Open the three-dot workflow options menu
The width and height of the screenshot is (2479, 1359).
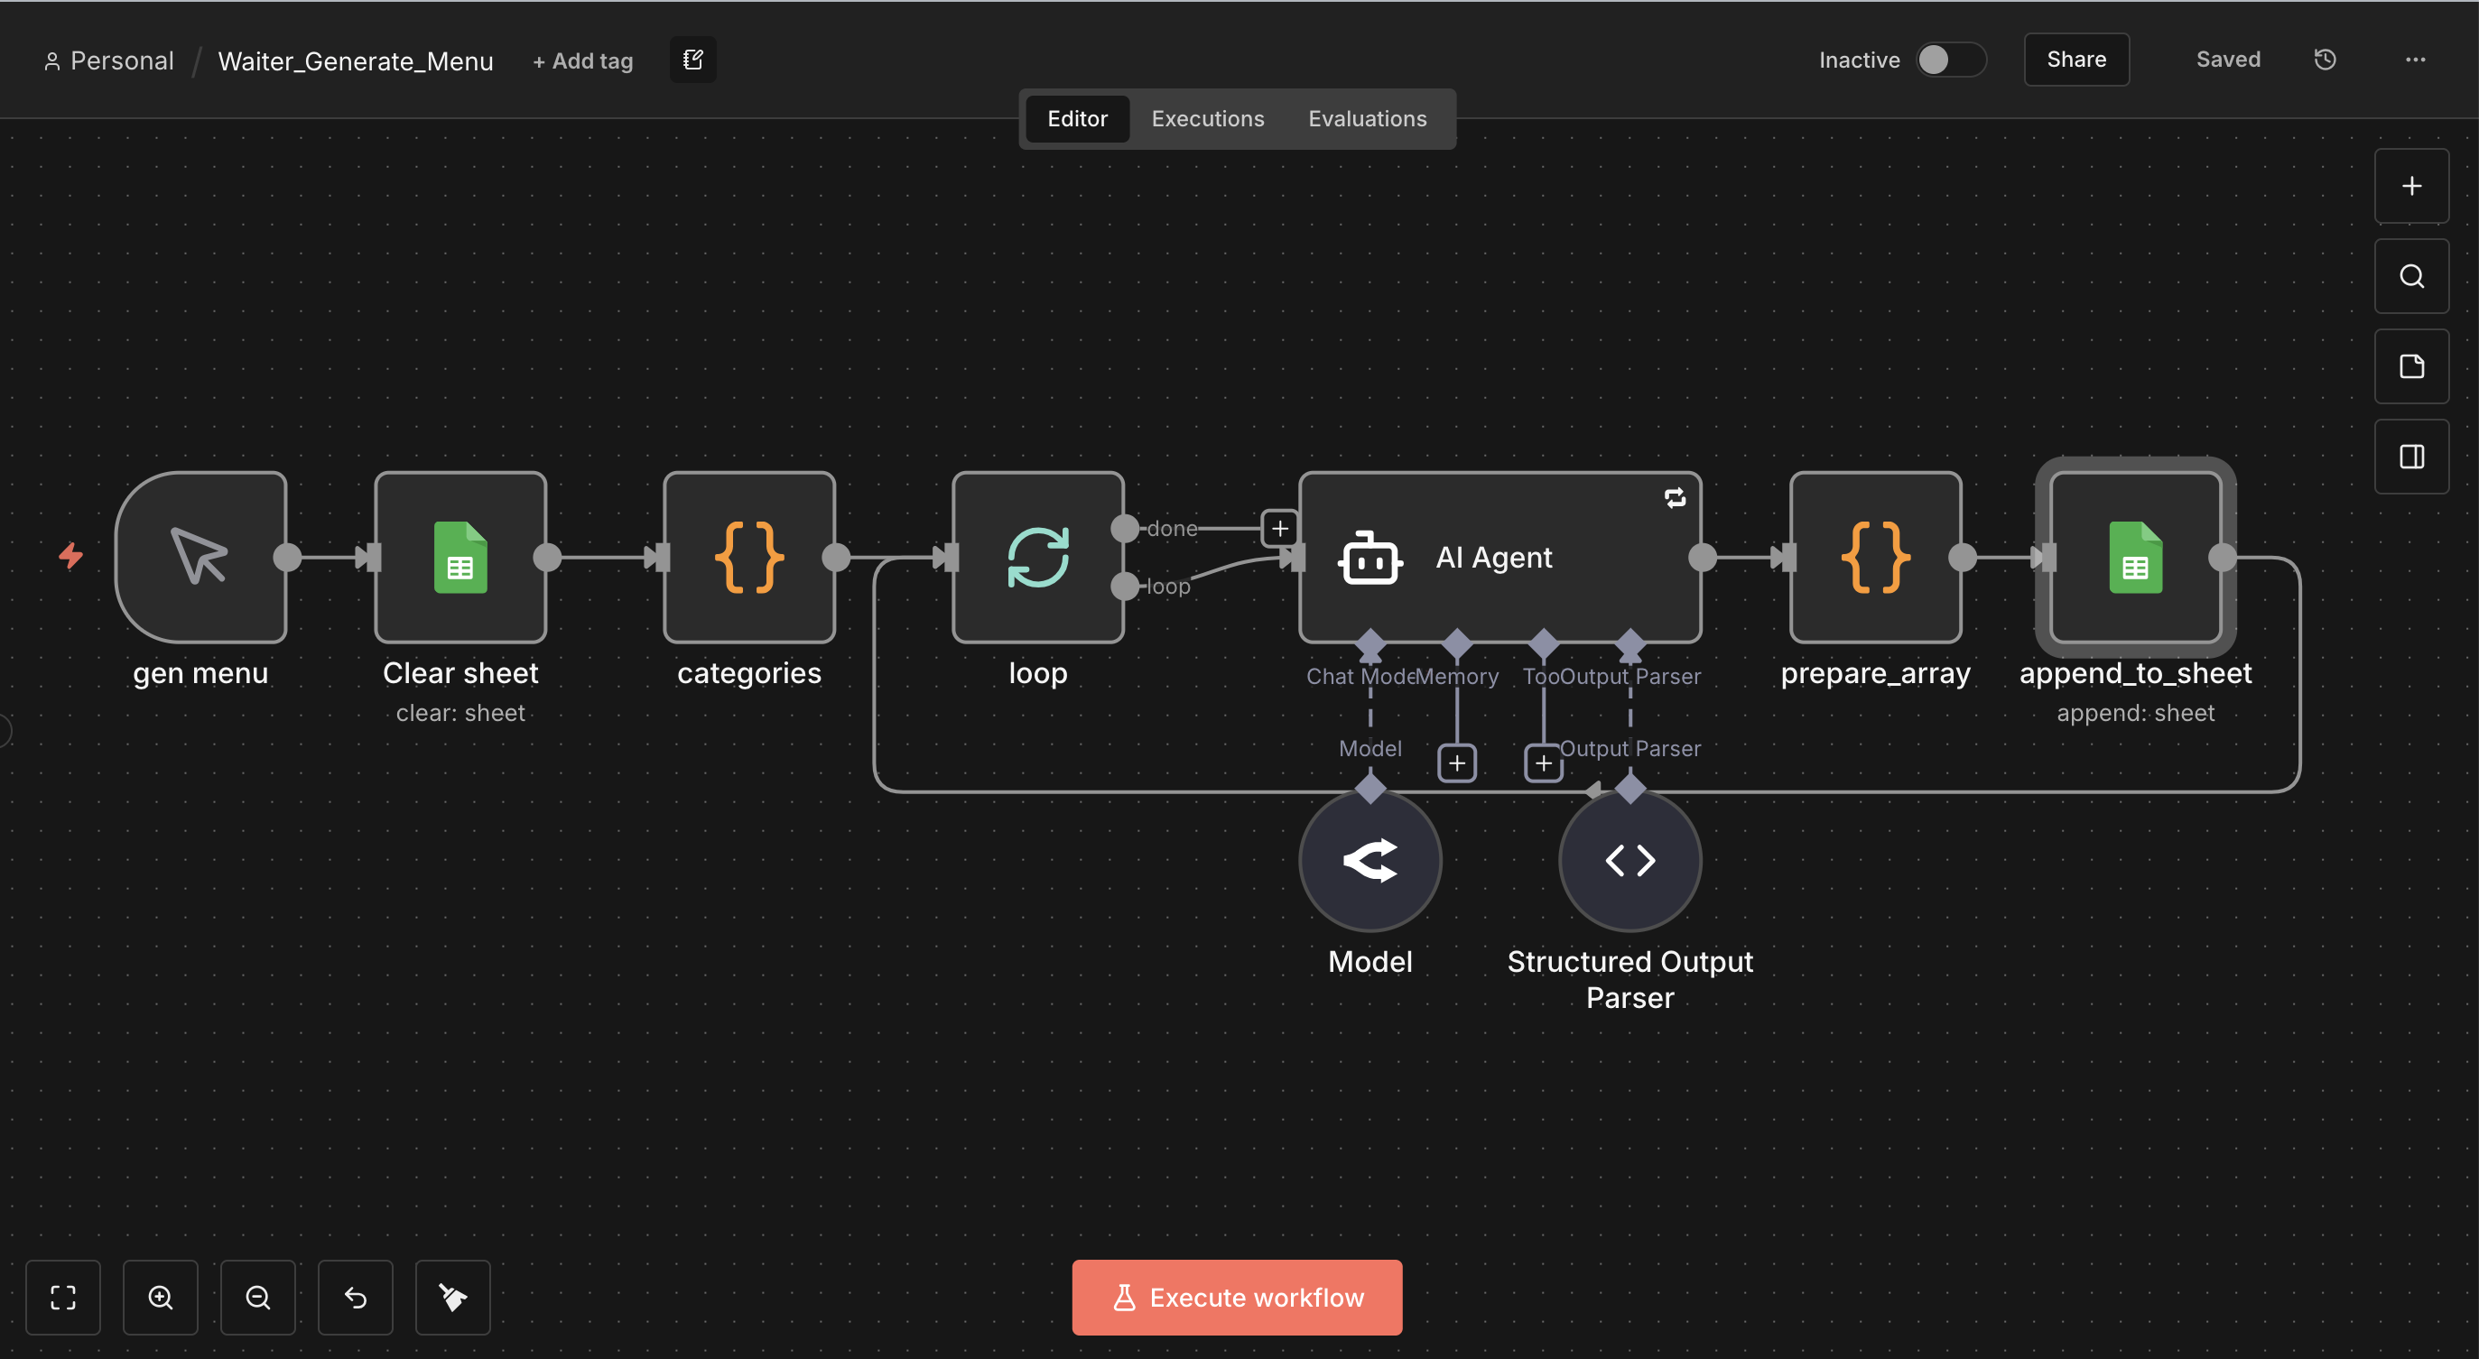[x=2415, y=60]
